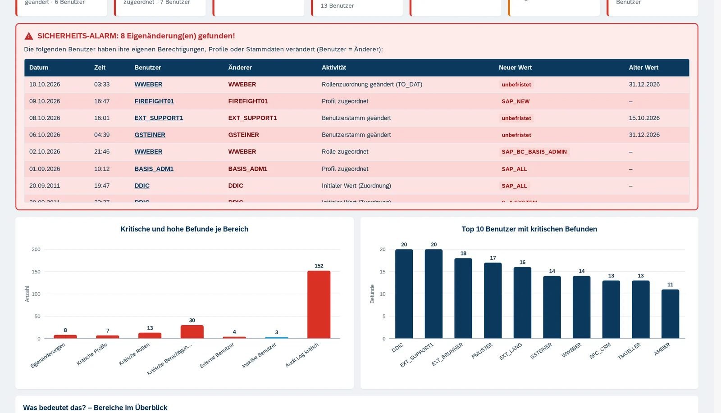Viewport: 721px width, 413px height.
Task: Select the DDIC bar in Top 10 chart
Action: click(404, 294)
